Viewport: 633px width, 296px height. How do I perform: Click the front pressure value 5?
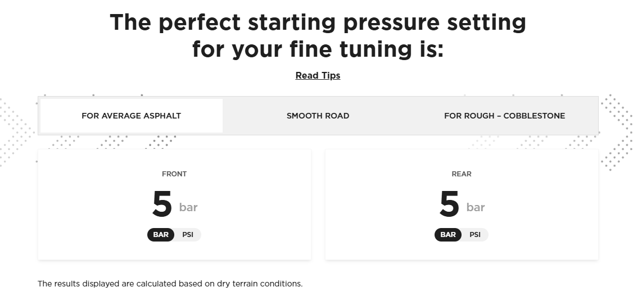pyautogui.click(x=162, y=204)
